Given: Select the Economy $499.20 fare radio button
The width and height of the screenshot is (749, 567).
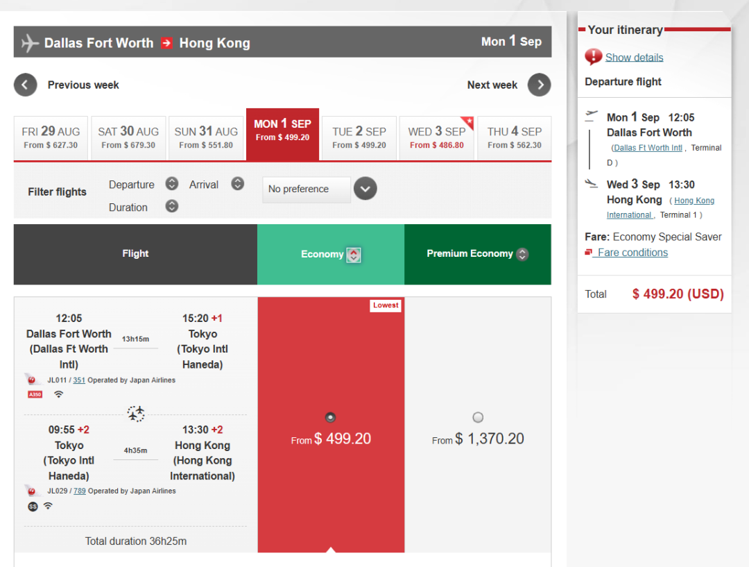Looking at the screenshot, I should (330, 417).
